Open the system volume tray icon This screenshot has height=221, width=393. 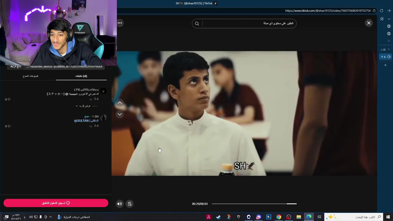click(x=31, y=217)
